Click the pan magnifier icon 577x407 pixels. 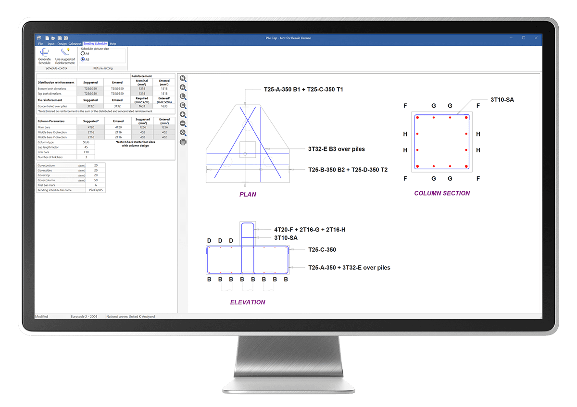tap(183, 133)
